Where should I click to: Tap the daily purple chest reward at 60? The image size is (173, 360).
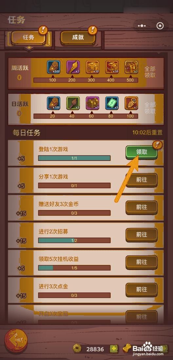(x=92, y=103)
